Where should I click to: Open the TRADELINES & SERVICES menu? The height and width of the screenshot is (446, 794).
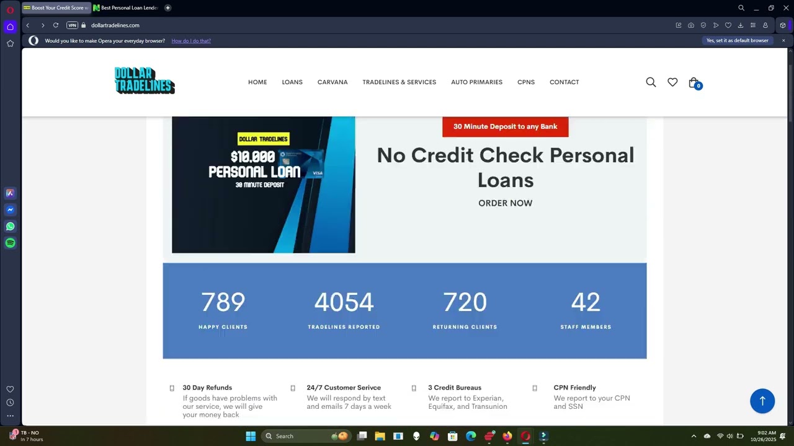[399, 82]
